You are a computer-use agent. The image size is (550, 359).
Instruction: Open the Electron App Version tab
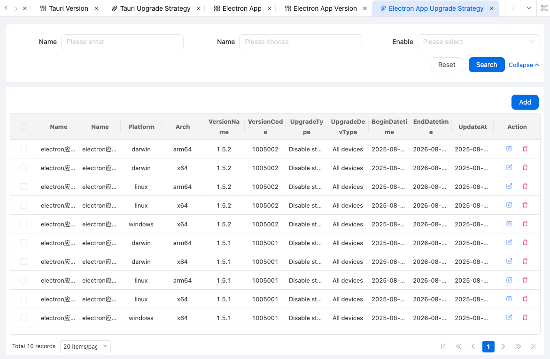point(325,8)
